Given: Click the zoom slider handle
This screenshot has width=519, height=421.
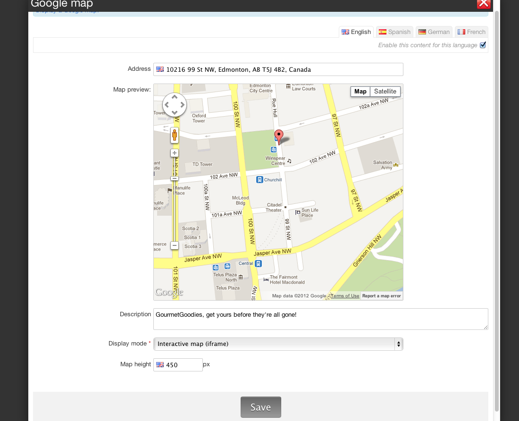Looking at the screenshot, I should pos(175,179).
